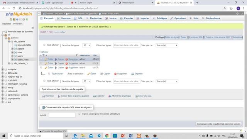Click copy icon for admin USER row

click(x=56, y=63)
